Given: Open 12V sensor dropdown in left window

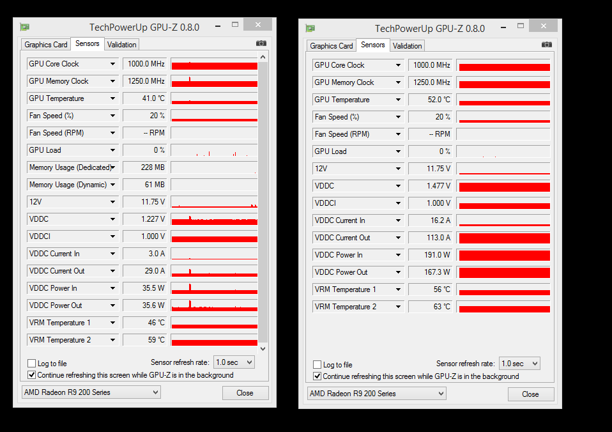Looking at the screenshot, I should (x=113, y=202).
